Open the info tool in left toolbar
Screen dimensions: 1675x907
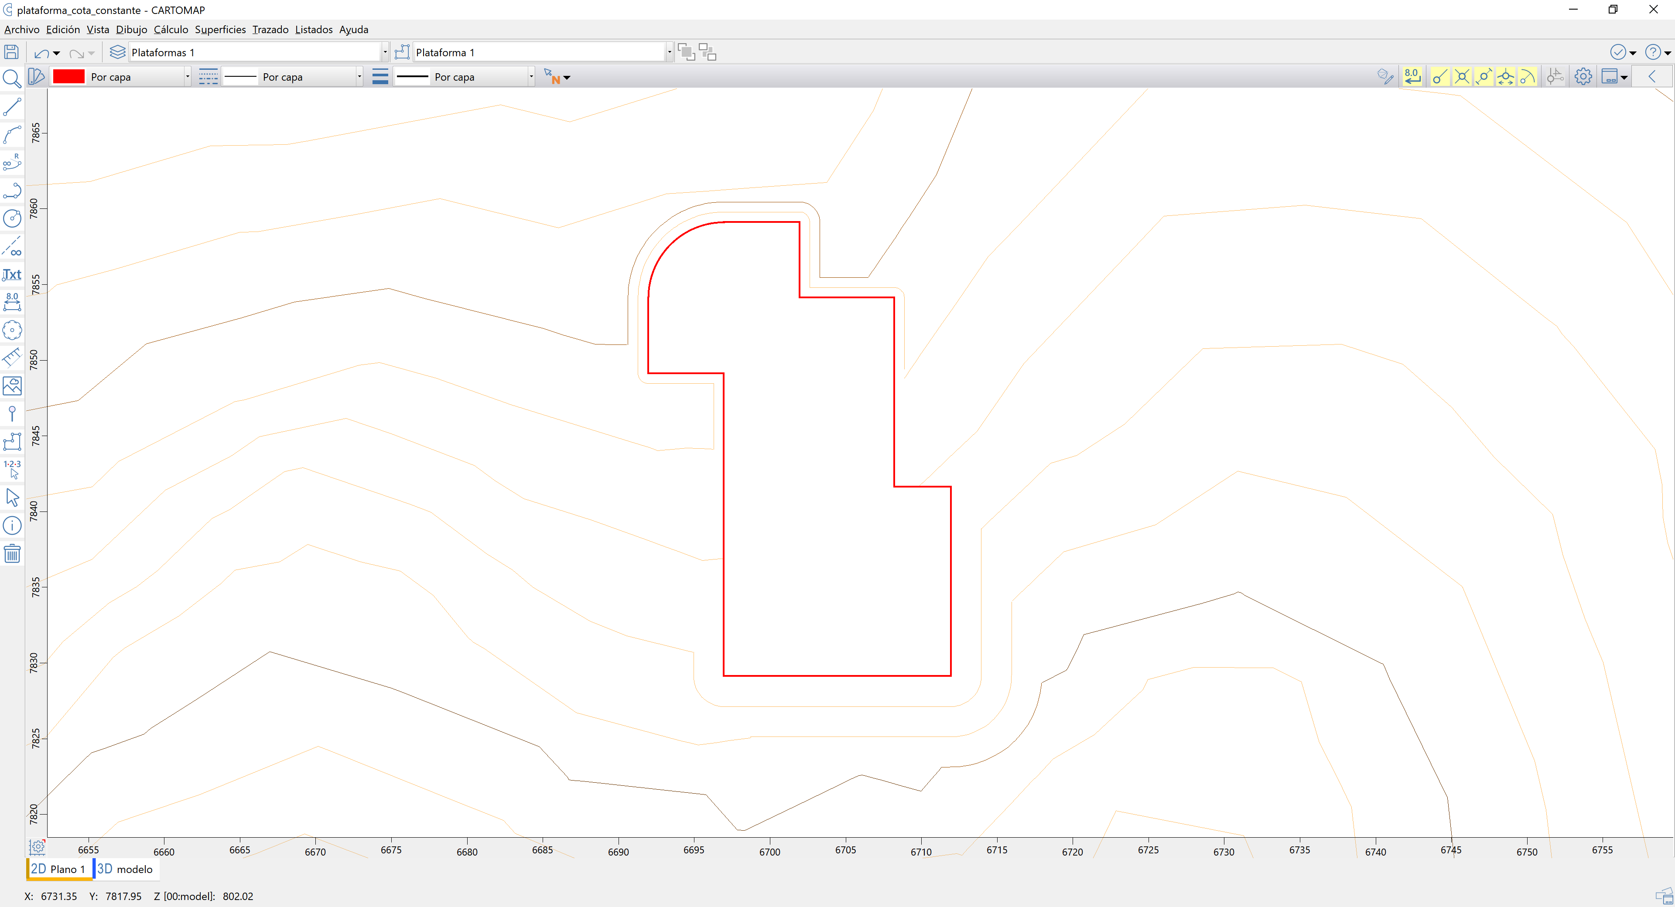[12, 525]
